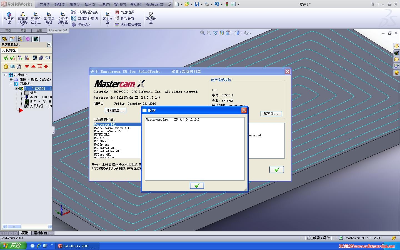
Task: Open the ConfigurationManager panel icon
Action: 20,39
